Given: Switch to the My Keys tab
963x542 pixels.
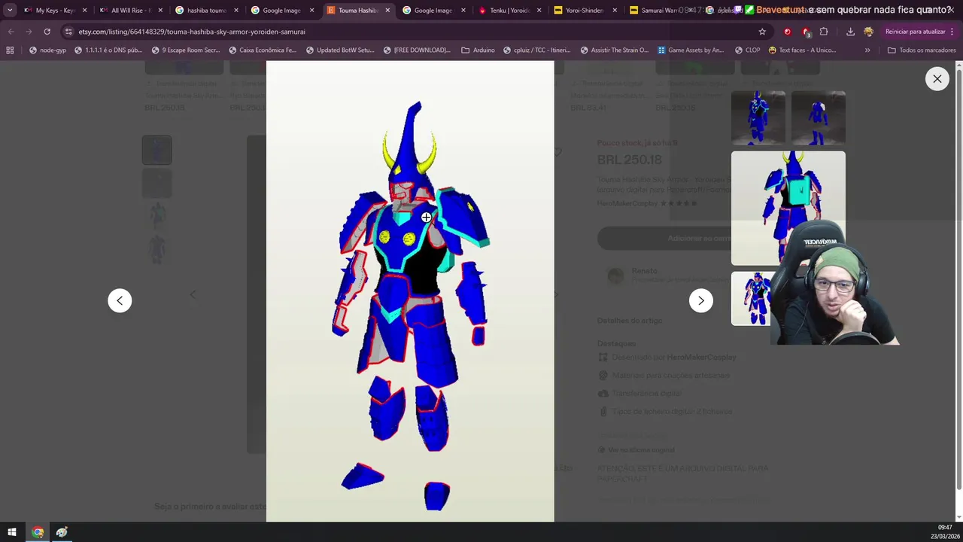Looking at the screenshot, I should point(53,11).
